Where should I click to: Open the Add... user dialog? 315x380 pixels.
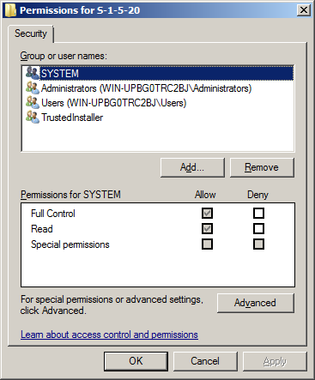pos(192,167)
